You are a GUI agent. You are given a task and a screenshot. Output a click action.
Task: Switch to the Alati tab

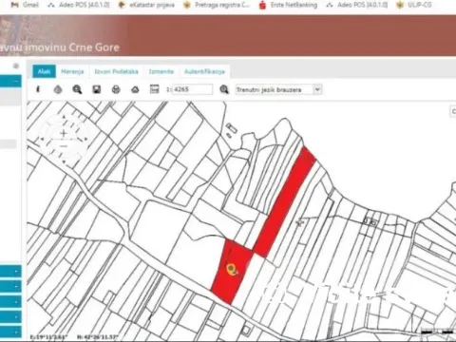(x=44, y=71)
